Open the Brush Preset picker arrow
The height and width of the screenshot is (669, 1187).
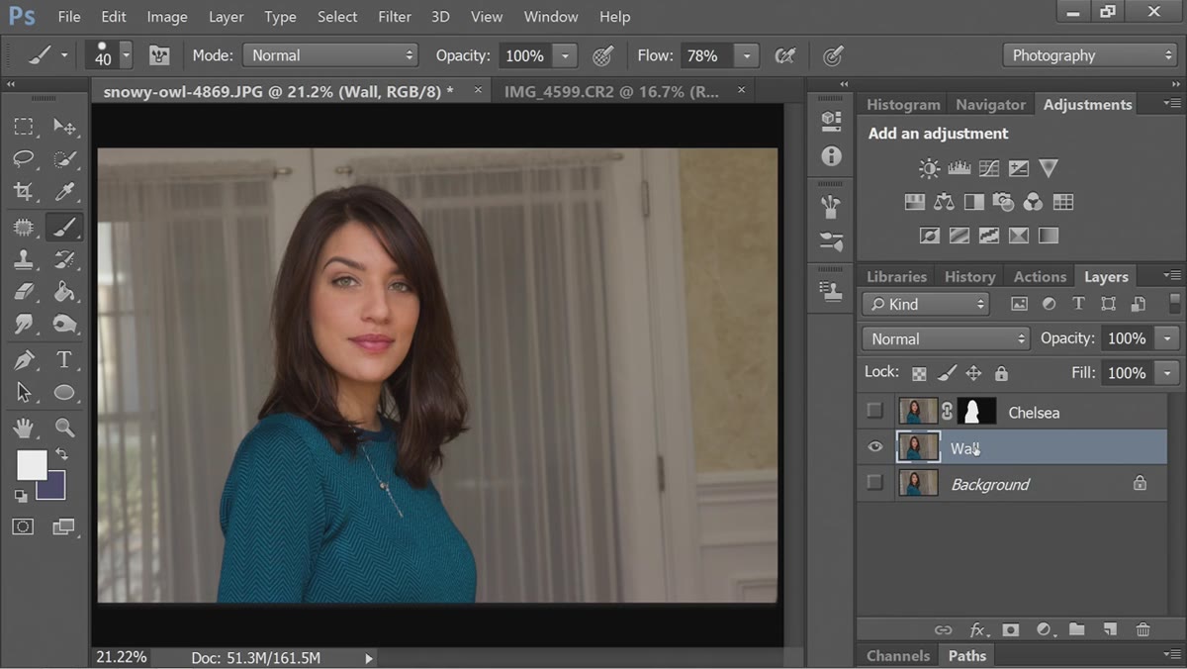[x=126, y=55]
